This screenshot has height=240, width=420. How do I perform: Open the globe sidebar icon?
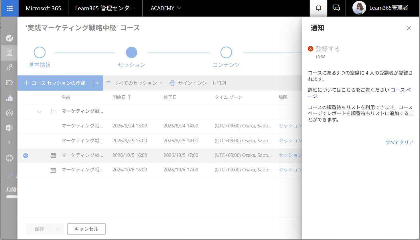pos(9,158)
